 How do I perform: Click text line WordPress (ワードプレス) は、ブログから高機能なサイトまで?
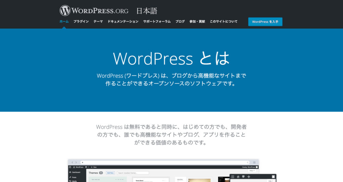171,76
